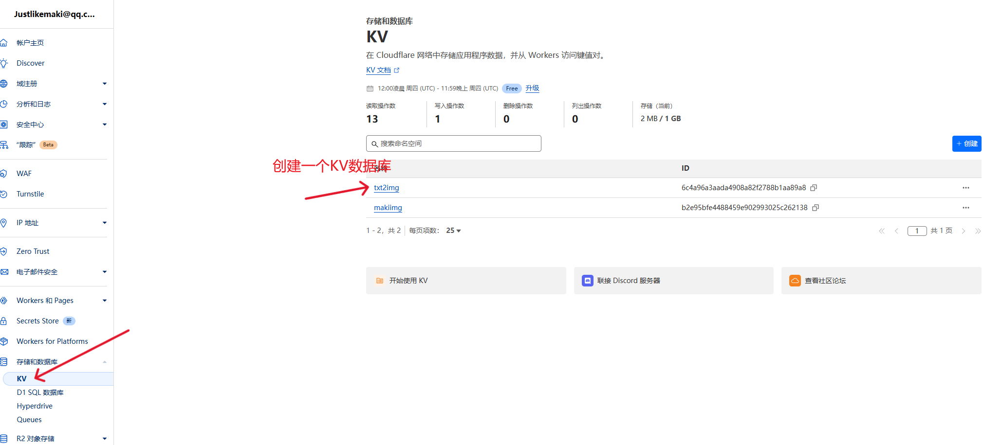Click the IP 地址 location pin icon
The height and width of the screenshot is (445, 1002).
click(x=3, y=223)
